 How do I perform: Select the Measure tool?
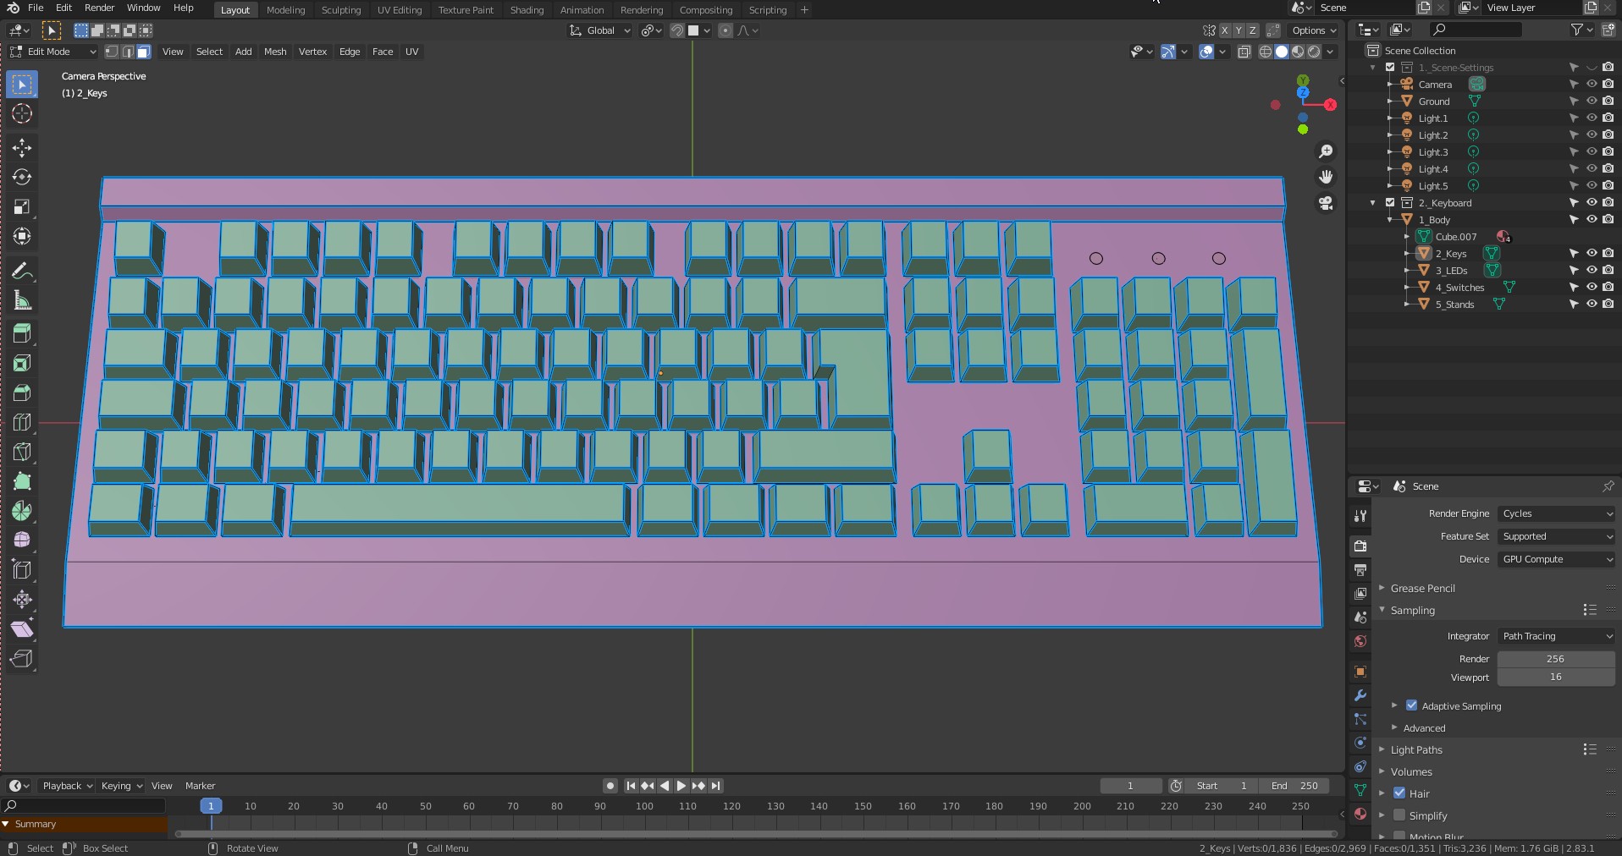(22, 300)
